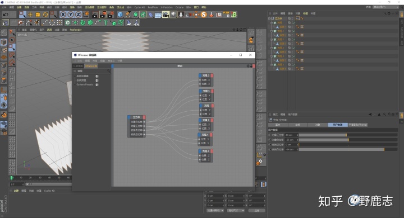
Task: Toggle the X axis lock
Action: point(63,15)
